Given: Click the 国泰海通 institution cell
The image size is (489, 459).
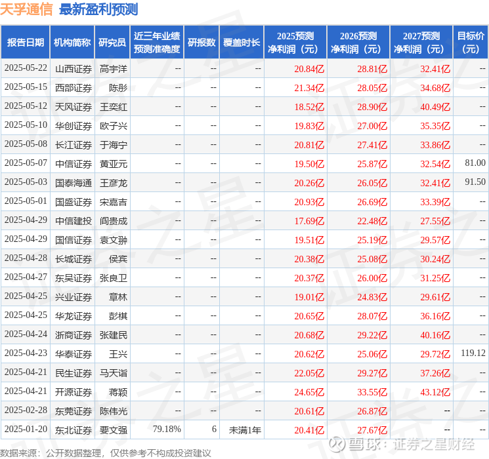Looking at the screenshot, I should 74,183.
